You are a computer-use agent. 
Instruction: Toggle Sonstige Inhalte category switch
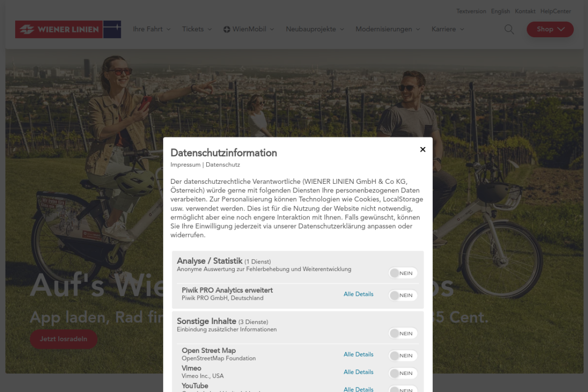tap(403, 333)
